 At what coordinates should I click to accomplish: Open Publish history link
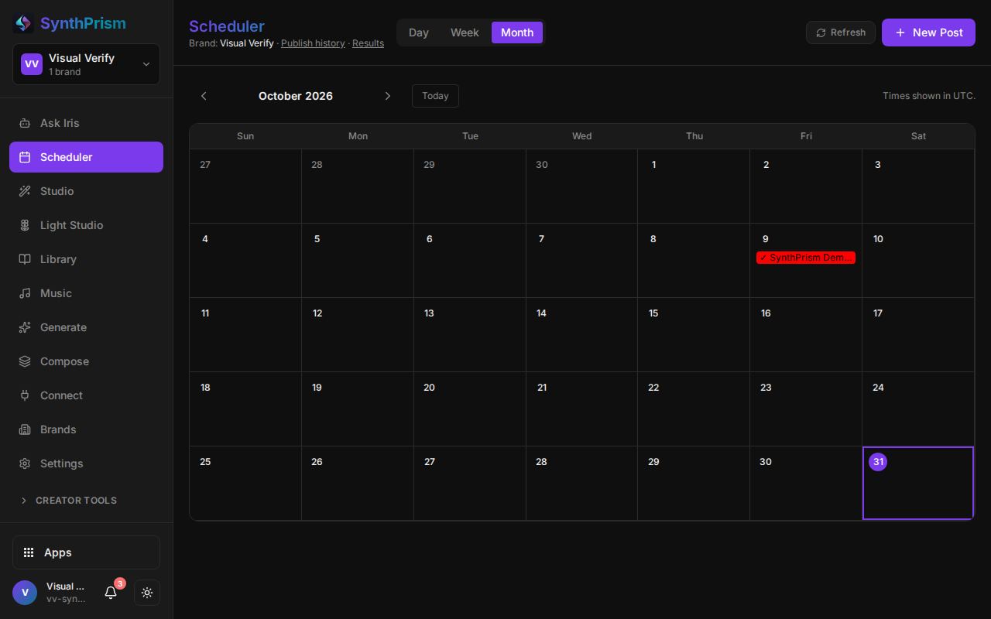[313, 43]
